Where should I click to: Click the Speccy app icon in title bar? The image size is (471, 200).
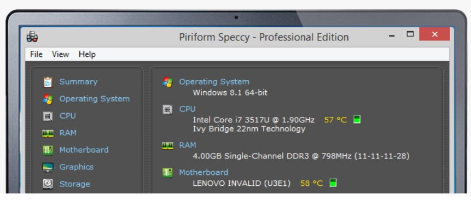point(32,37)
